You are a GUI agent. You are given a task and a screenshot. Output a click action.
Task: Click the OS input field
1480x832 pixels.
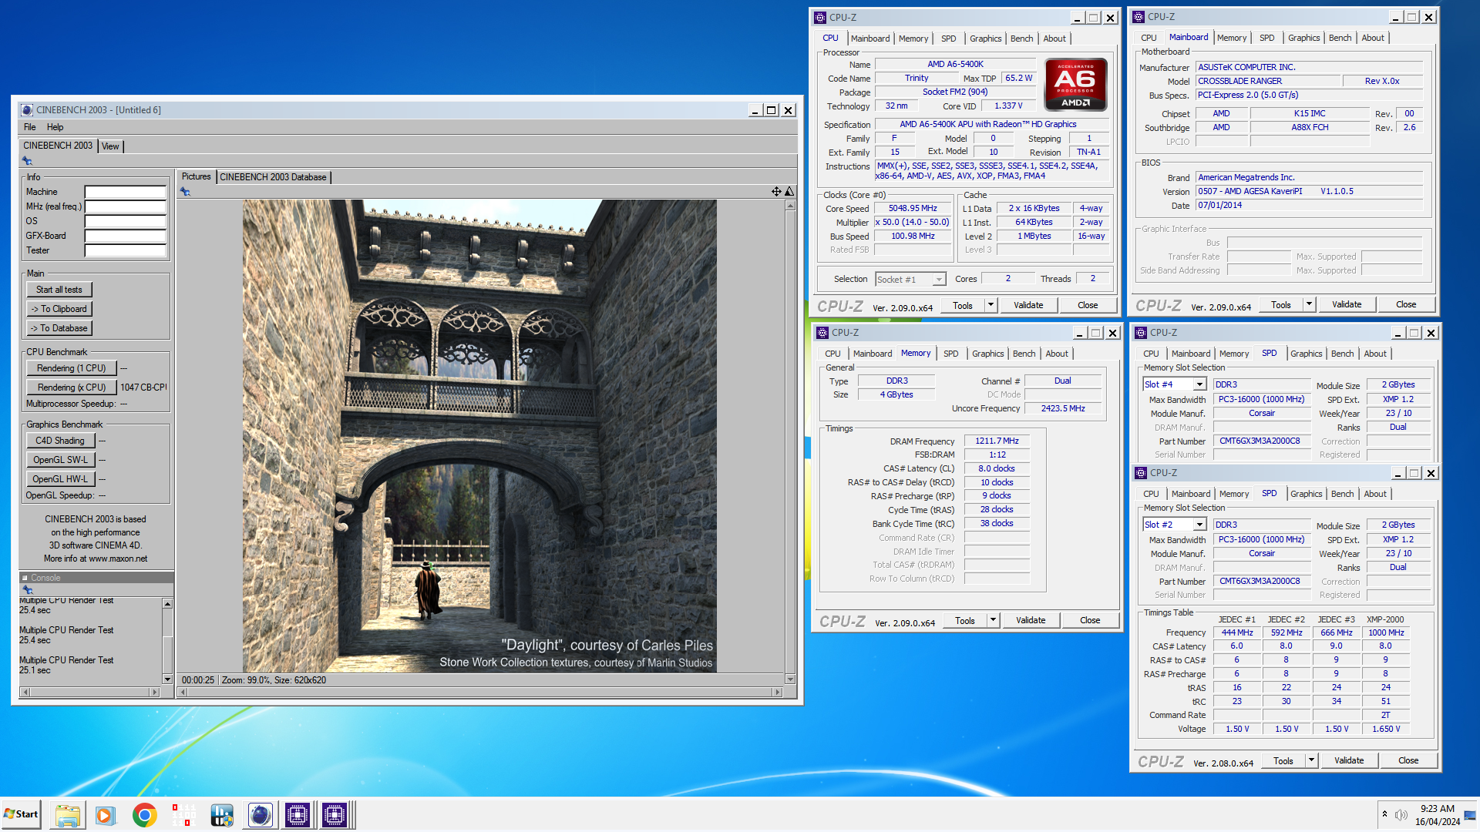125,221
